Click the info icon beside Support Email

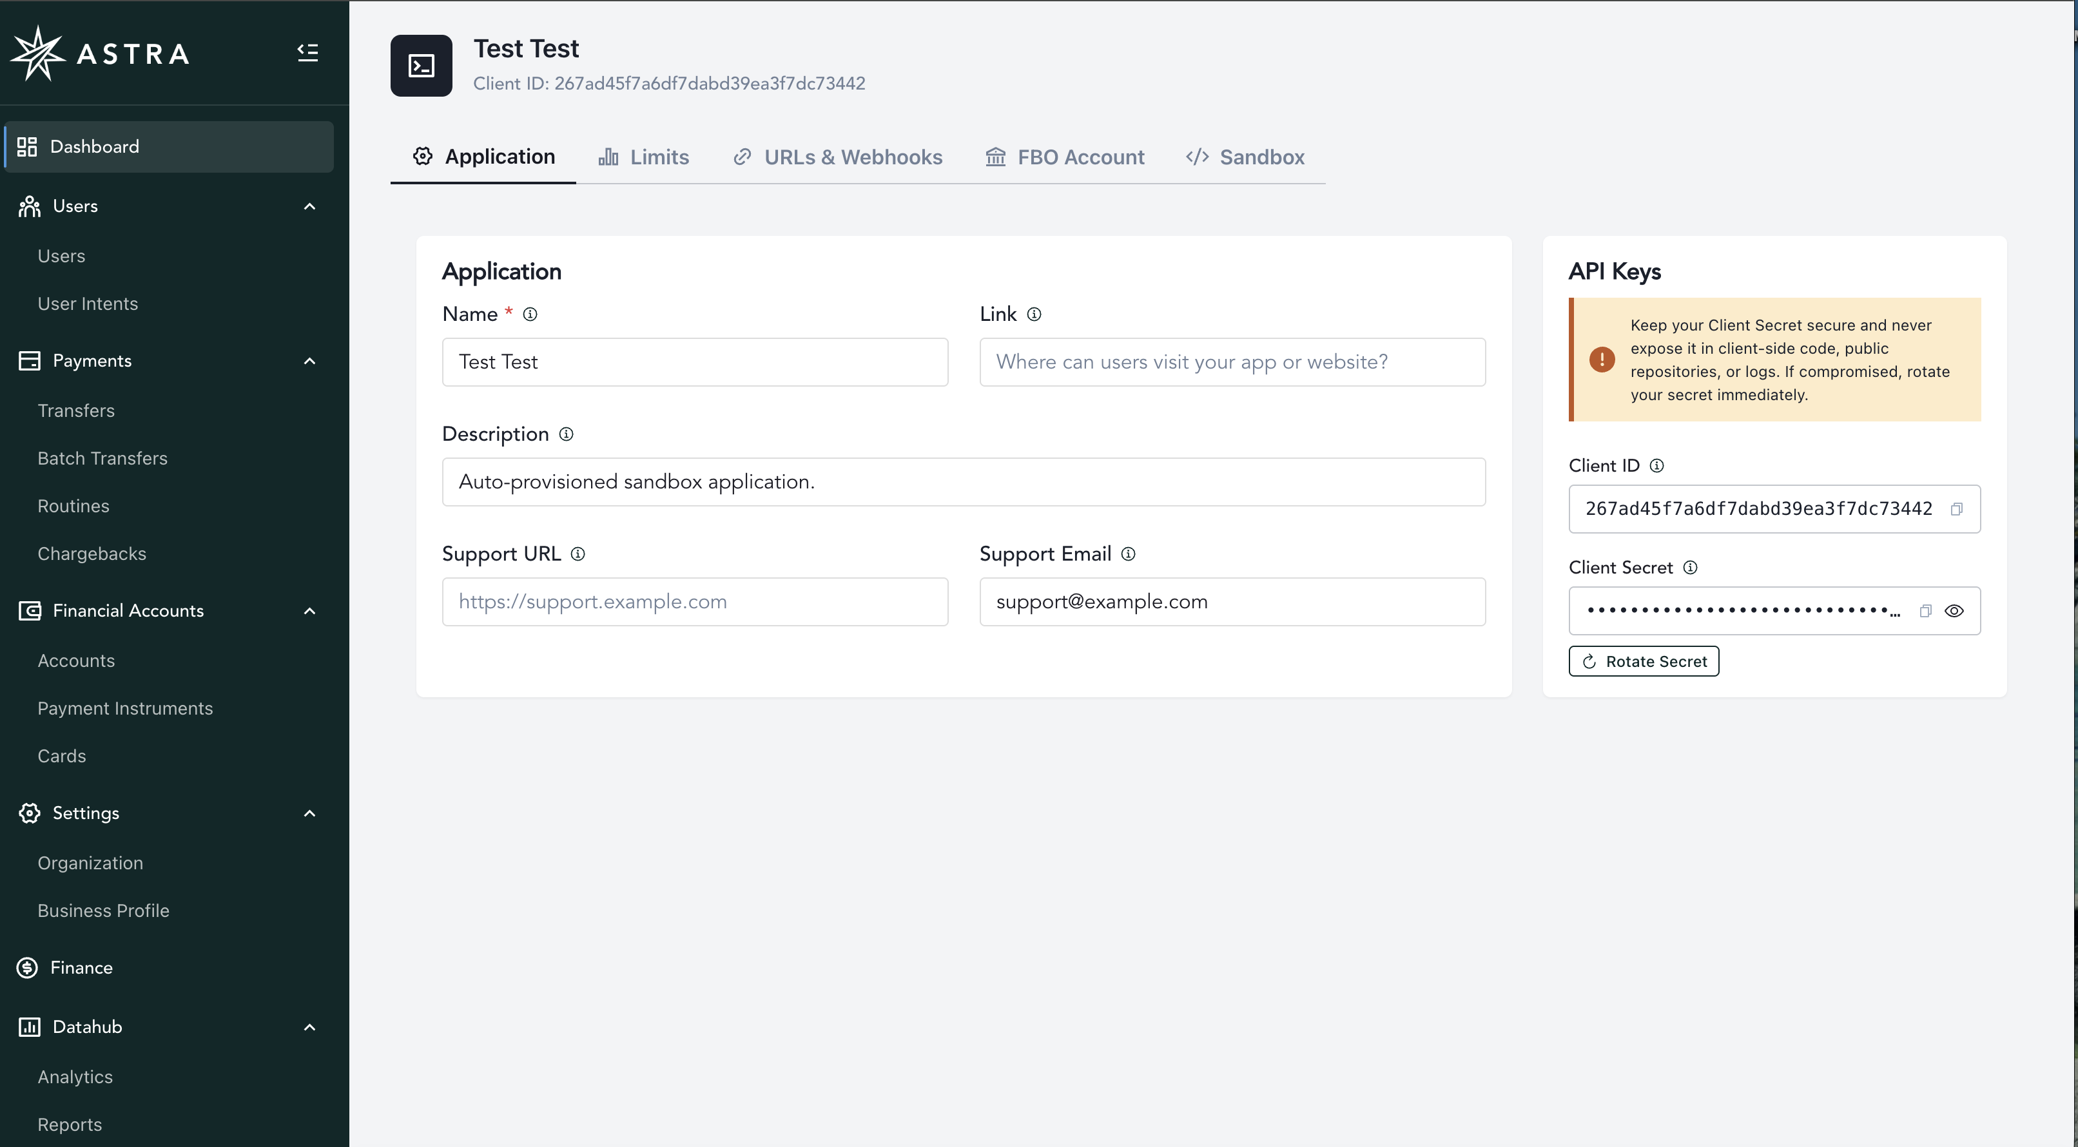click(x=1129, y=554)
